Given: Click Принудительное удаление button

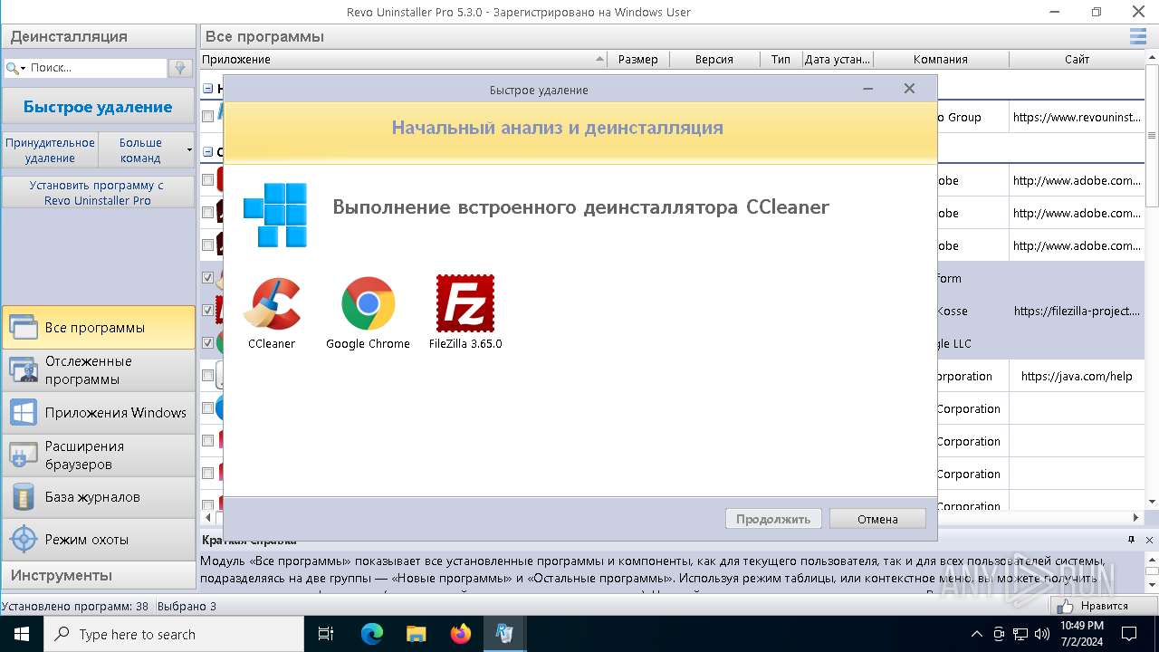Looking at the screenshot, I should (x=50, y=150).
